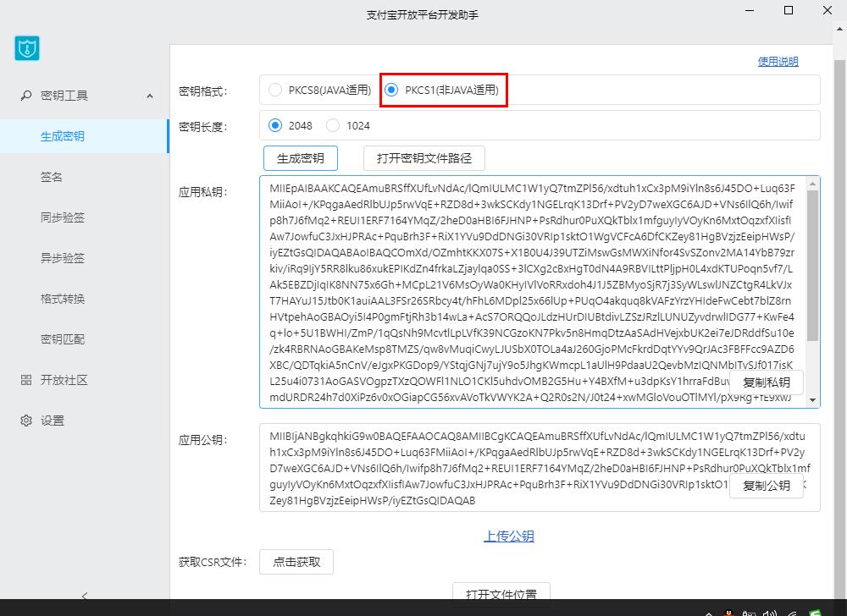Click the 生成密钥 button

(x=301, y=158)
